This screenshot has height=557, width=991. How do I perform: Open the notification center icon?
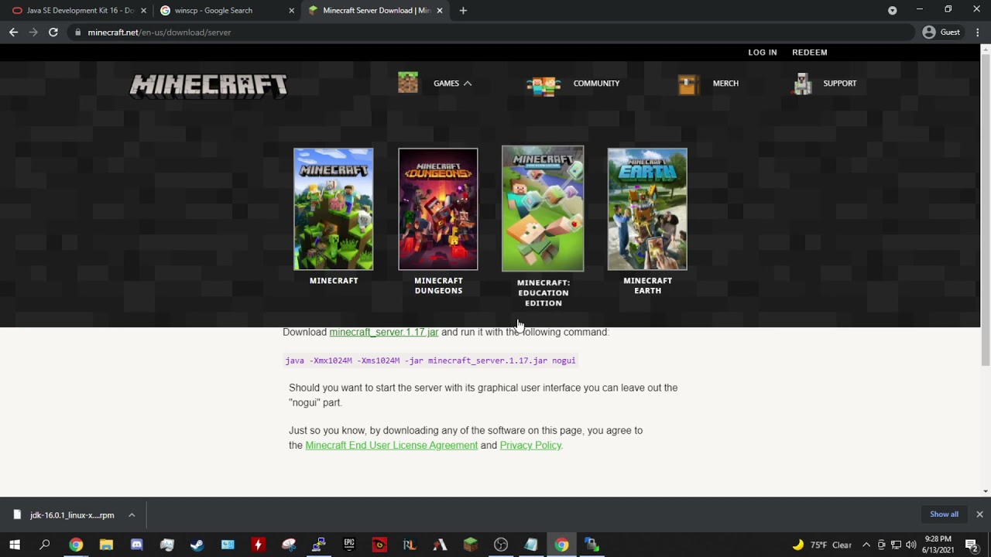[x=971, y=545]
